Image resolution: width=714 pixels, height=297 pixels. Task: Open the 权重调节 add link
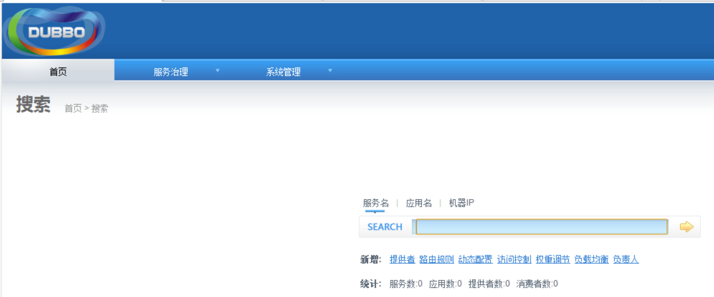tap(553, 260)
